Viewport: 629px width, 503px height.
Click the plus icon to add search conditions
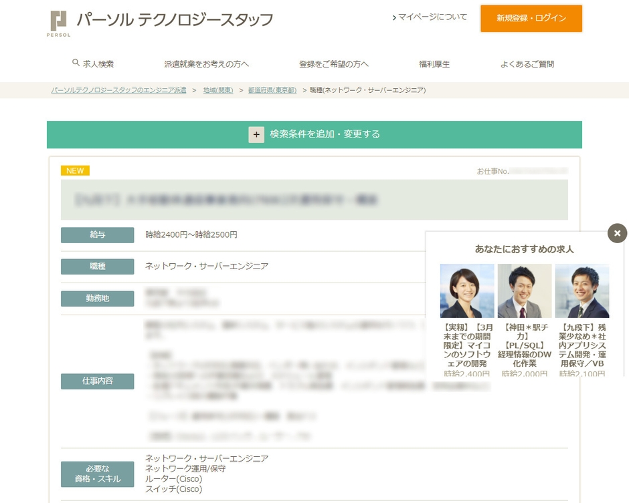point(256,134)
